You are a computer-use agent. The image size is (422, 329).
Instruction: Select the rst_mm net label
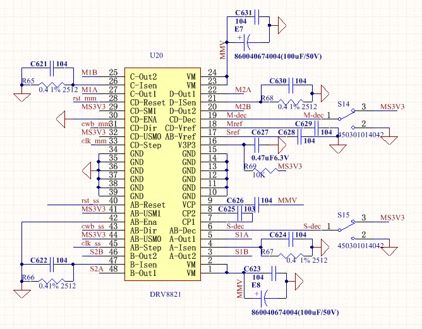85,99
